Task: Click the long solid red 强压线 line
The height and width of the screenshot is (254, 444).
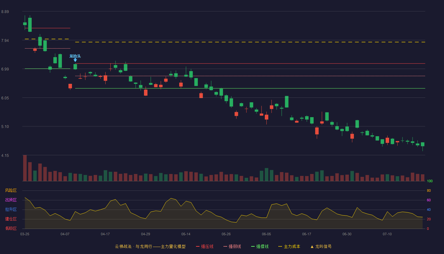Action: [250, 63]
